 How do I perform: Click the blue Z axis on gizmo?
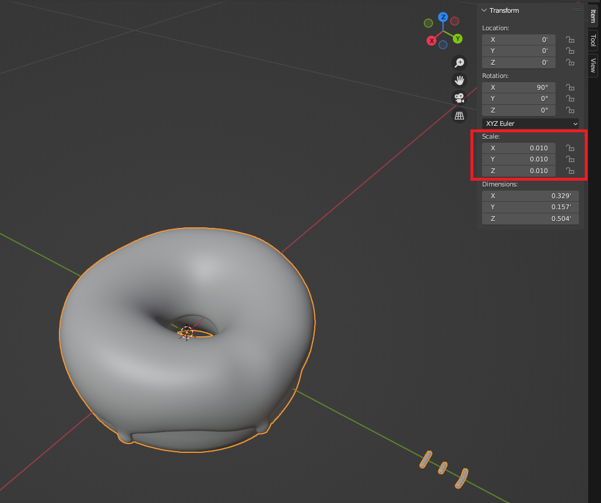443,17
